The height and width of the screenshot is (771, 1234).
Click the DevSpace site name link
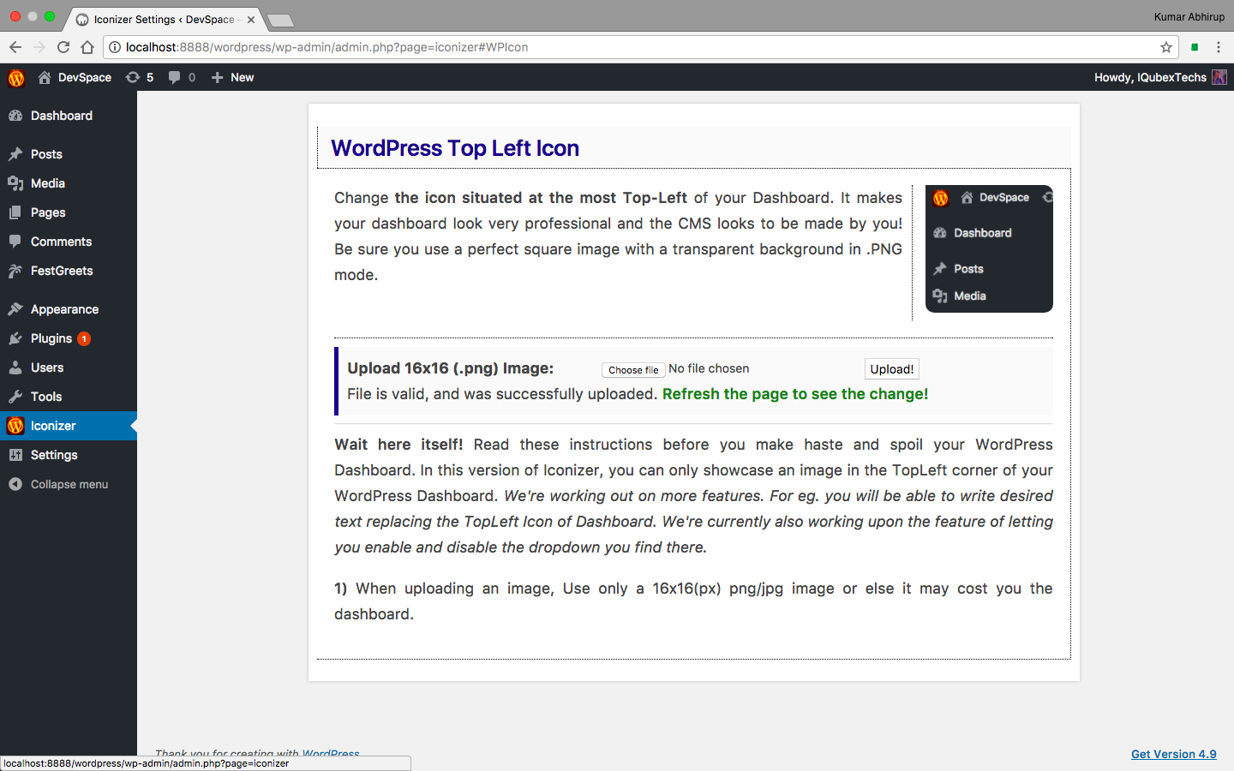[85, 77]
